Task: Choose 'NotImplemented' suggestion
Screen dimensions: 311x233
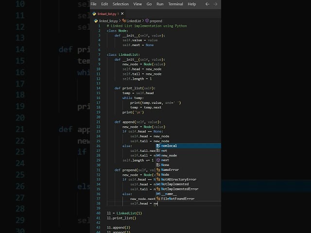Action: (x=188, y=184)
